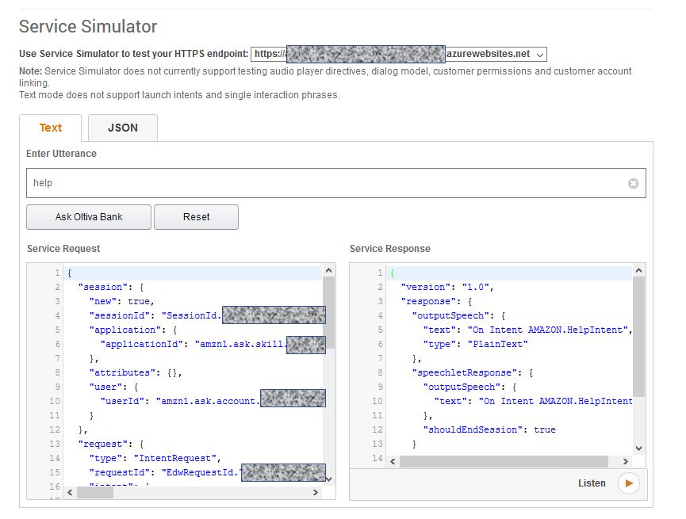686x519 pixels.
Task: Click the down arrow of Service Response scrollbar
Action: click(638, 448)
